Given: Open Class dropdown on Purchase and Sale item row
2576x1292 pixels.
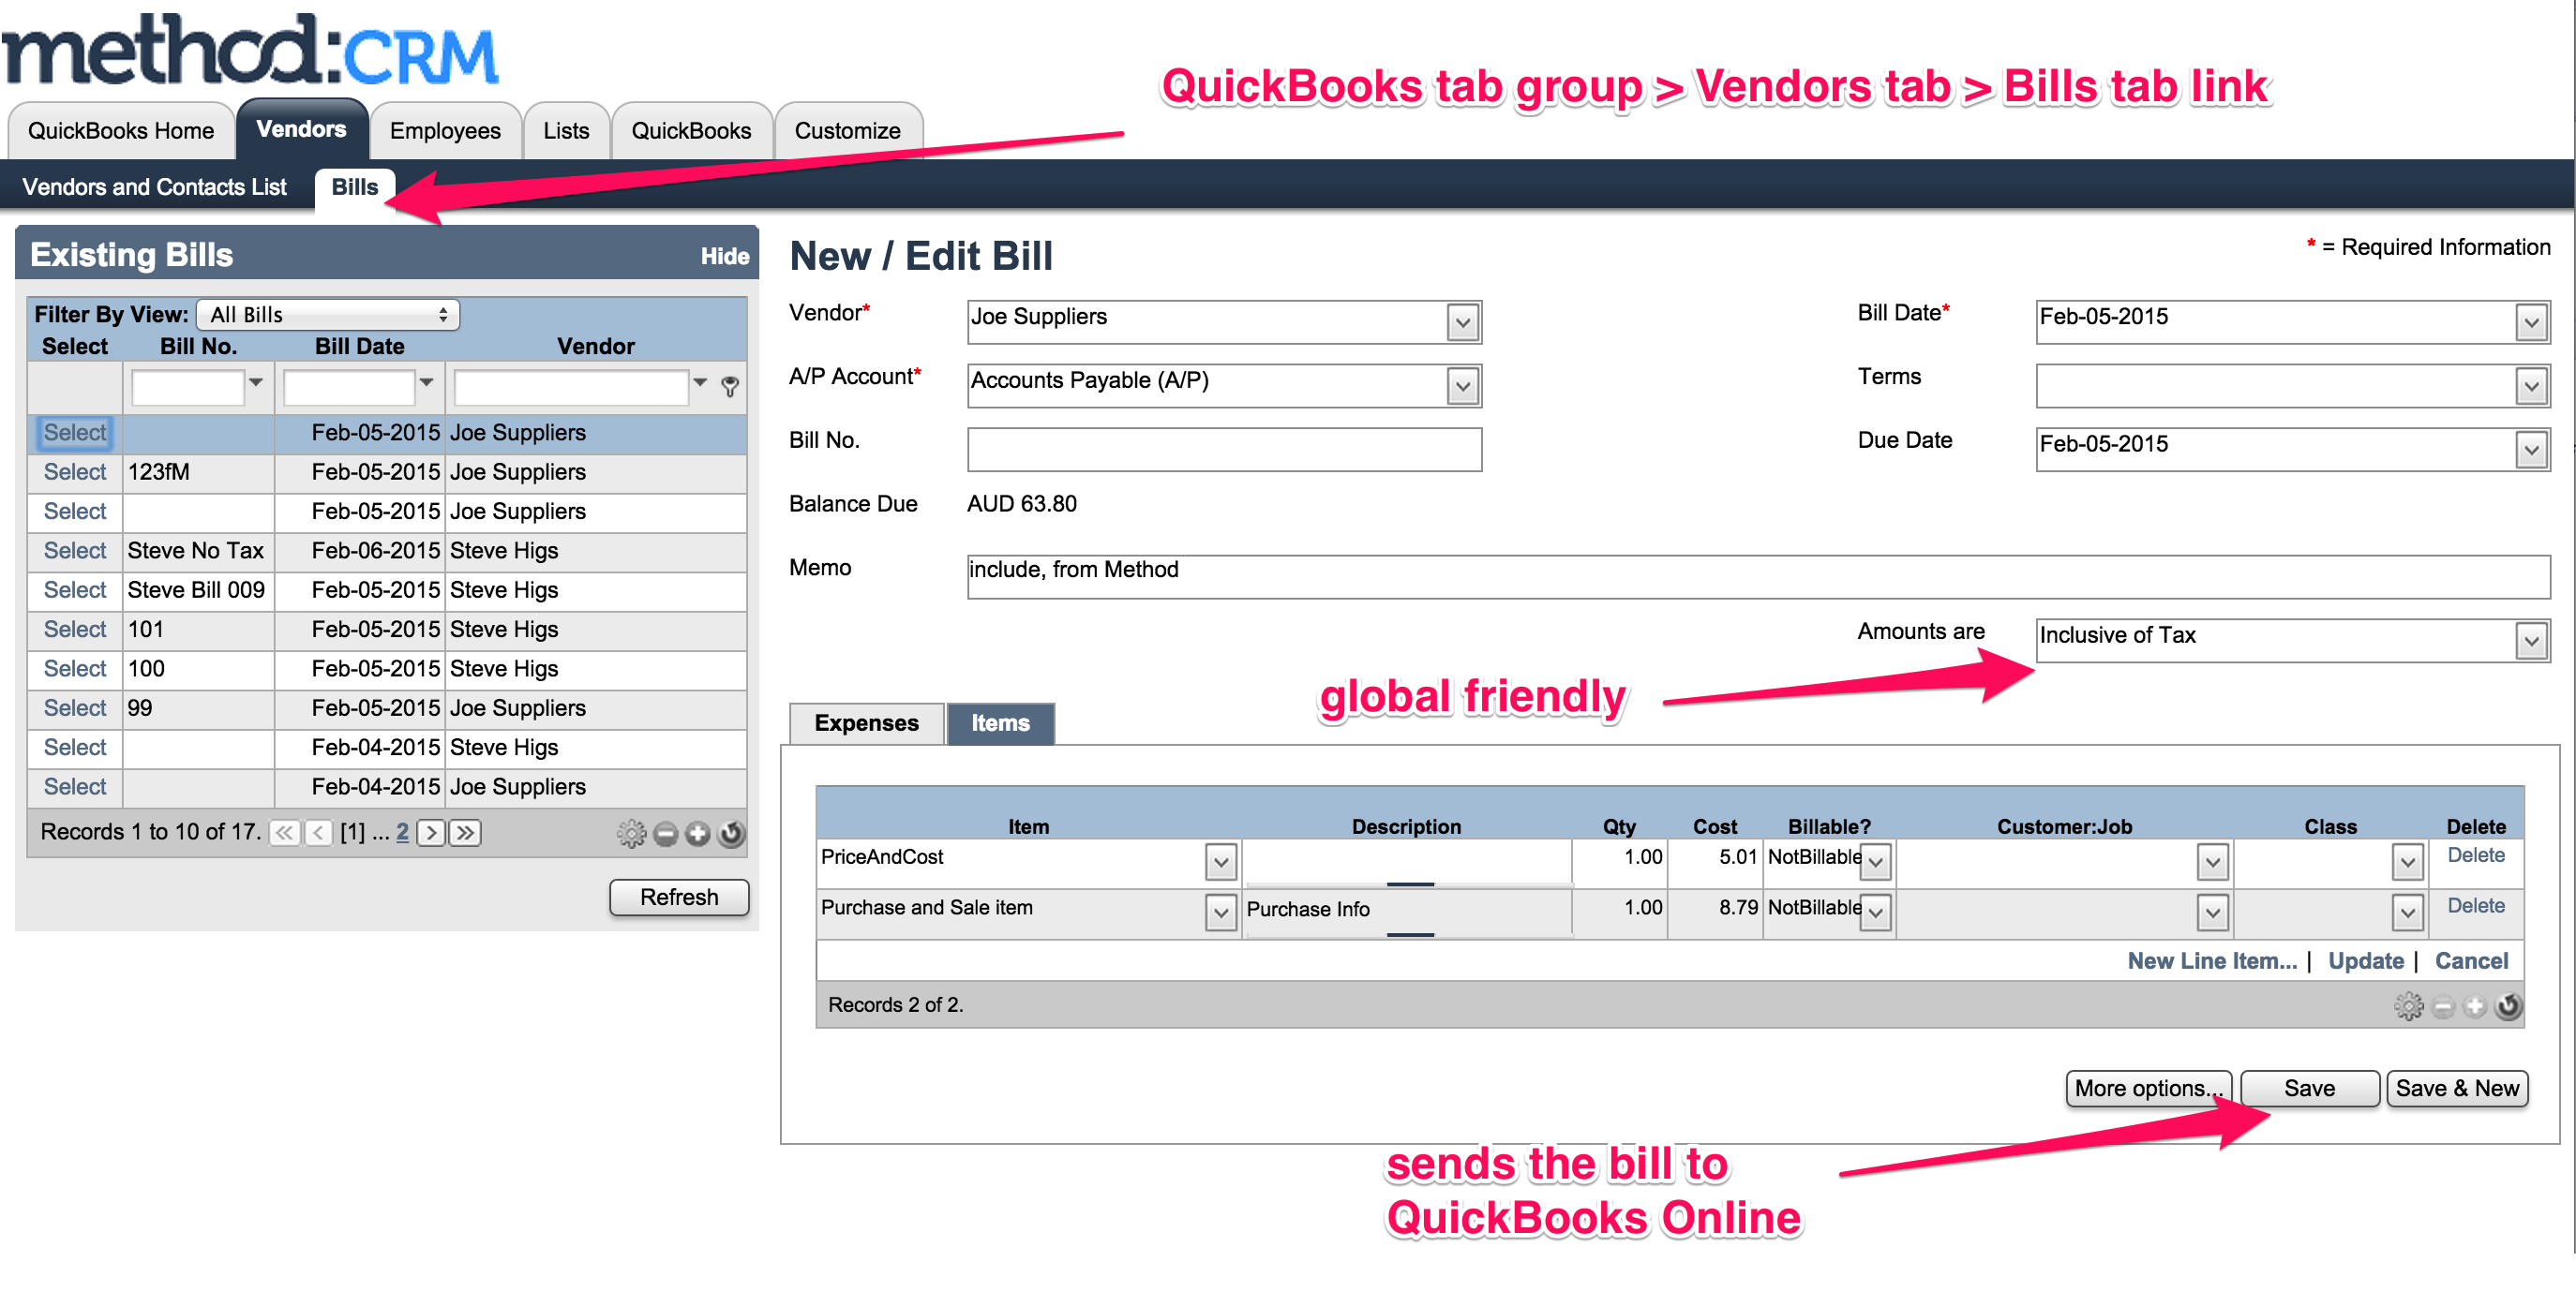Looking at the screenshot, I should (2407, 913).
